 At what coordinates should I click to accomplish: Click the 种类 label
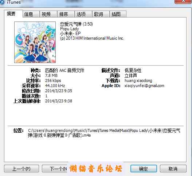pos(35,70)
